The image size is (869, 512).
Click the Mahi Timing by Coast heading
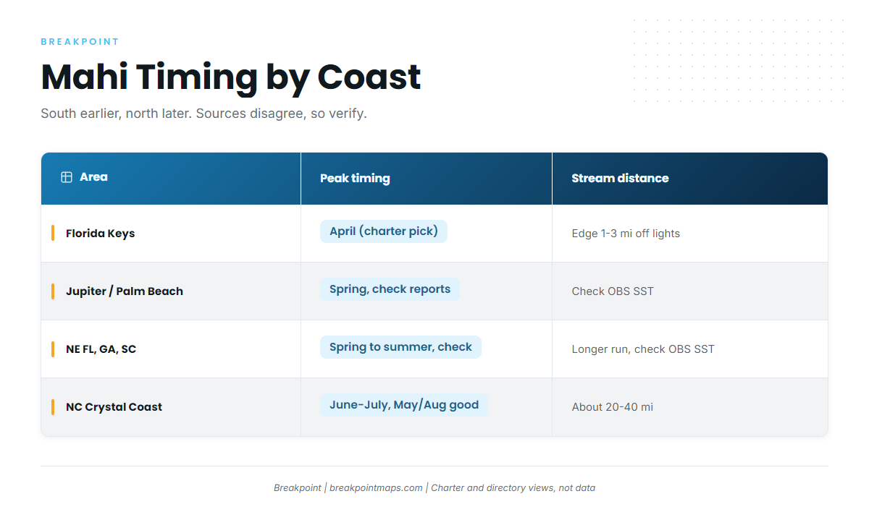click(231, 77)
